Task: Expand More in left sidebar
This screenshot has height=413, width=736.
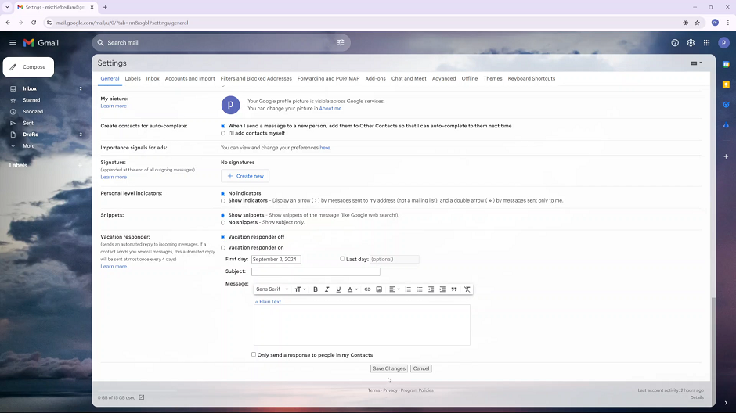Action: [29, 145]
